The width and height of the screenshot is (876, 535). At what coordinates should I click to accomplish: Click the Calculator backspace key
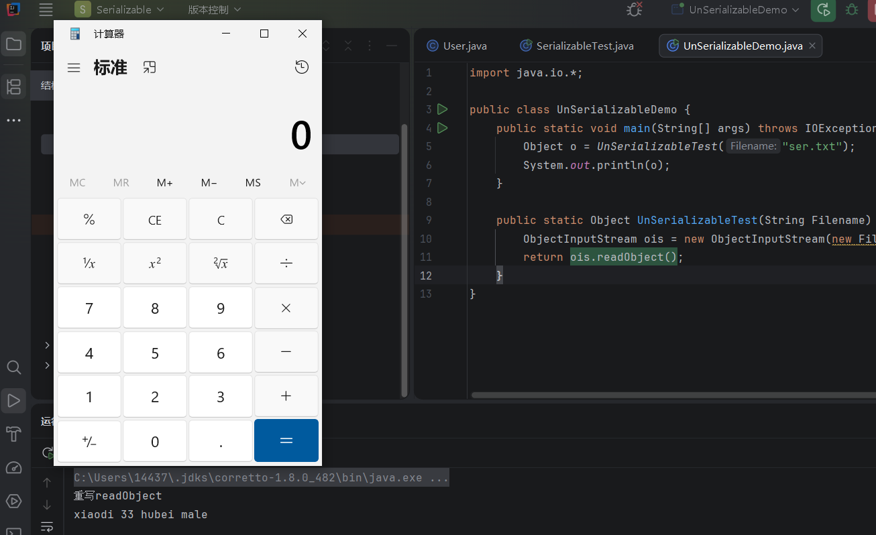point(286,219)
